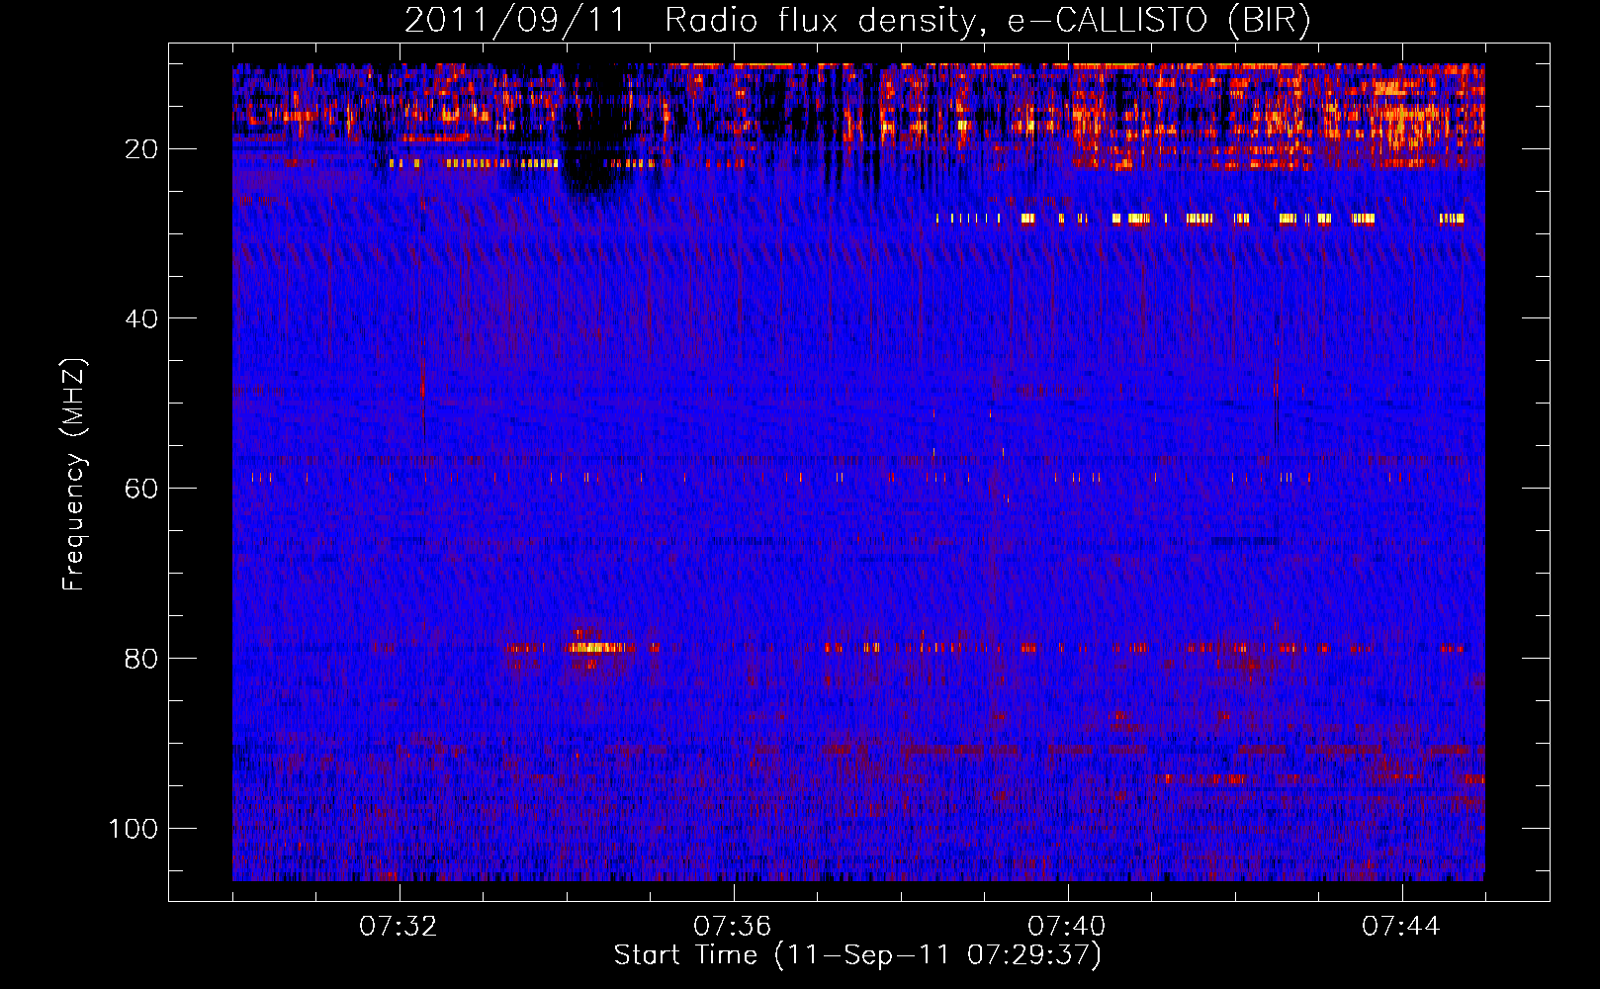Click the 80 MHz tick label

pos(141,659)
